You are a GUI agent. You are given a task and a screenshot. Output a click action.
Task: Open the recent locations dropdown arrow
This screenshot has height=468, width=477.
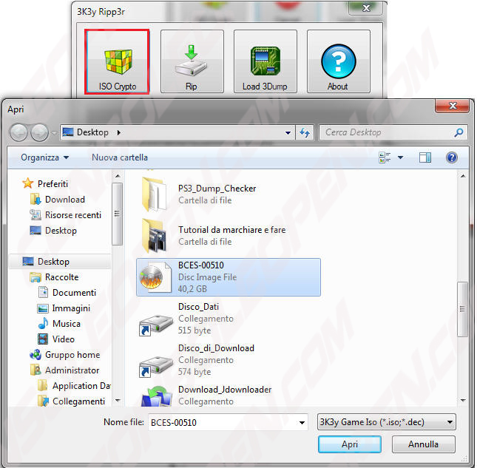point(54,133)
